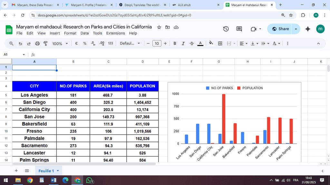The height and width of the screenshot is (185, 330).
Task: Open the Extensions menu
Action: (x=115, y=33)
